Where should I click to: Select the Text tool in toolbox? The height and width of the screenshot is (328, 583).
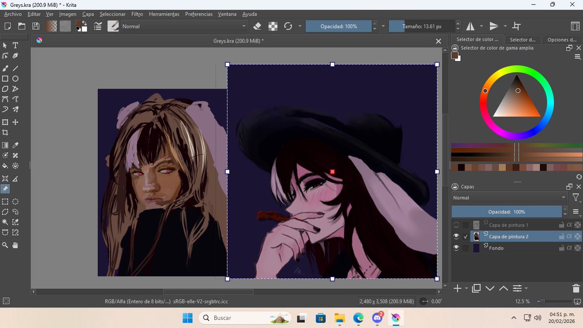pos(15,45)
